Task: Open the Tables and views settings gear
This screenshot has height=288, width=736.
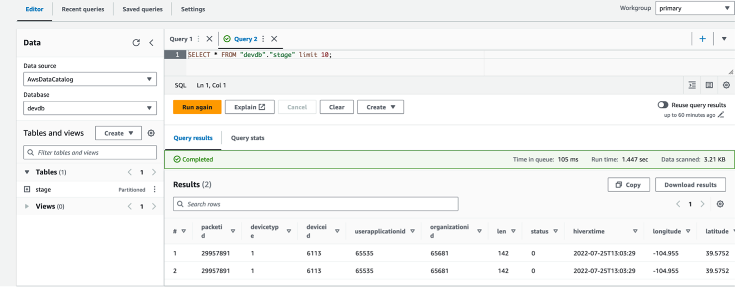Action: click(x=150, y=133)
